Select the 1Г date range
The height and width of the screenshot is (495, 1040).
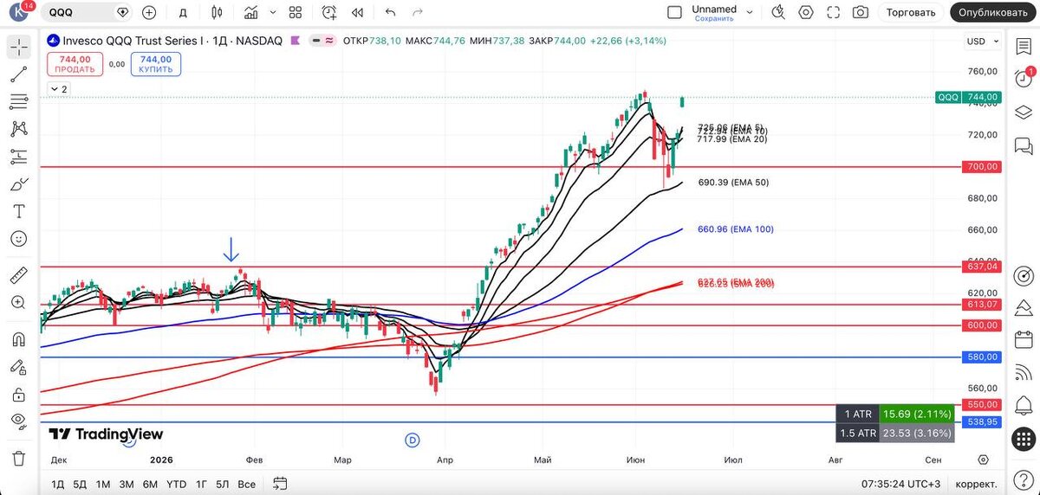[201, 484]
